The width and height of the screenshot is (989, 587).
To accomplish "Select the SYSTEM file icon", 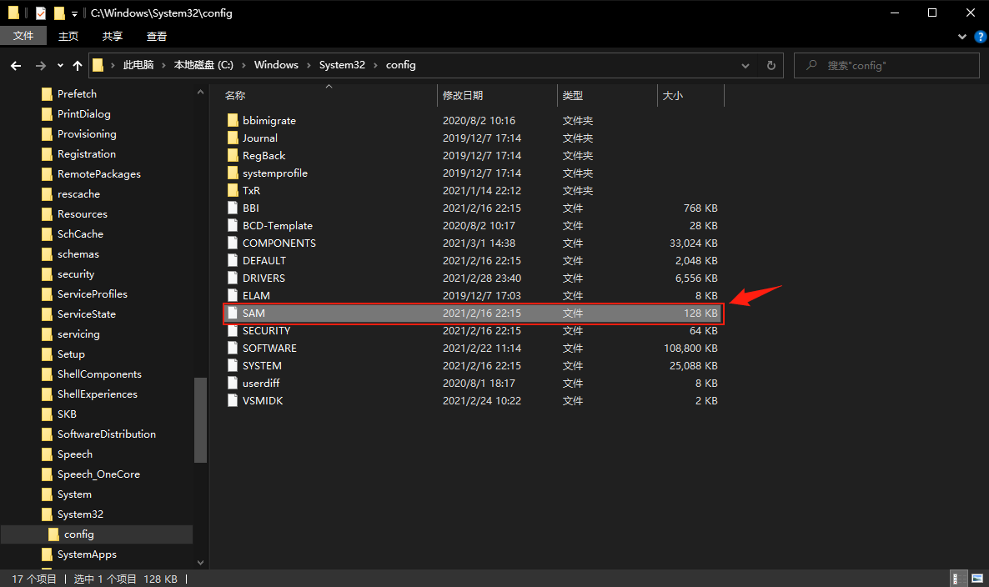I will coord(233,366).
